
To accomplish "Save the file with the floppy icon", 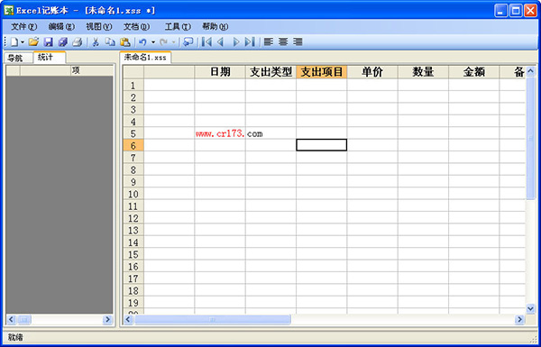I will pyautogui.click(x=49, y=42).
